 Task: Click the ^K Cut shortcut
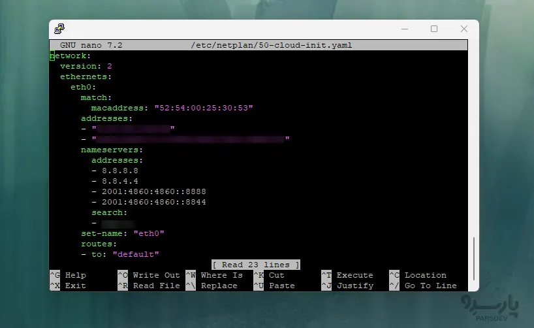coord(269,275)
